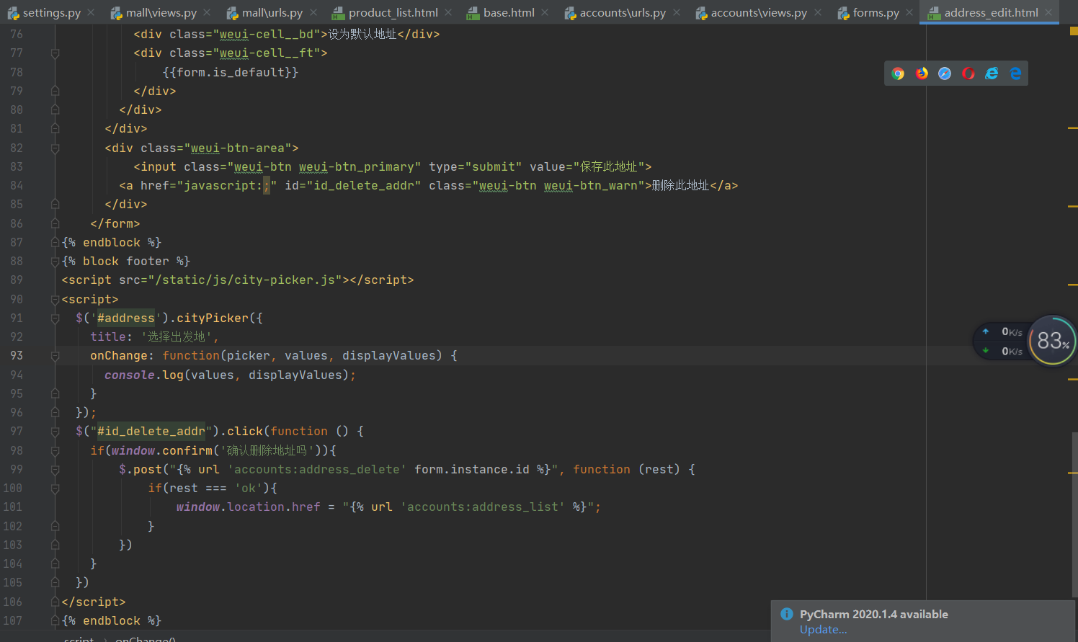Click 'weui-btn_warn' class on line 84

(591, 185)
